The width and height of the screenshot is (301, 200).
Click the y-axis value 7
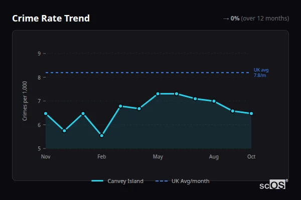coord(39,101)
